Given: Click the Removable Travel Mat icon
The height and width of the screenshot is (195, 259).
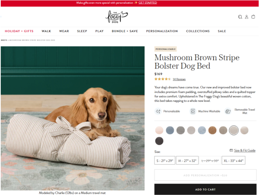Looking at the screenshot, I should coord(228,112).
